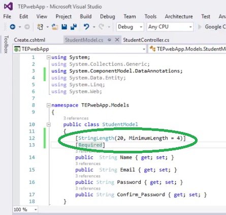Switch to the StudentController.cs tab
This screenshot has width=226, height=215.
146,40
